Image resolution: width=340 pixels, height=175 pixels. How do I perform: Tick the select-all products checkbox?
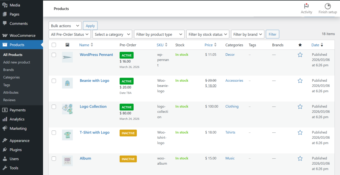pyautogui.click(x=54, y=45)
